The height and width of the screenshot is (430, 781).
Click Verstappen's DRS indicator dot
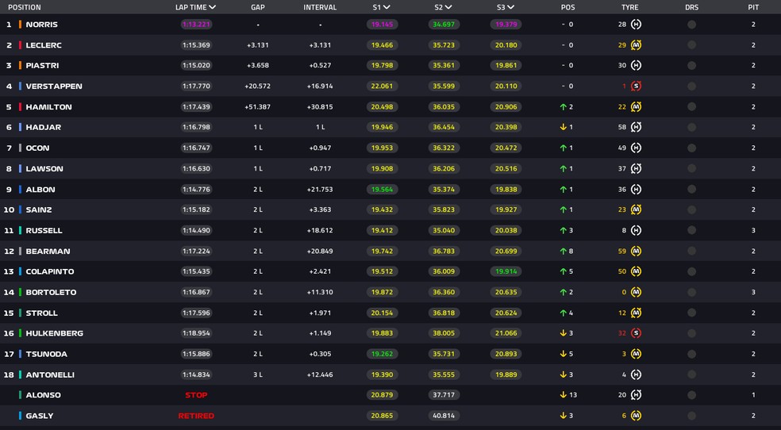point(691,86)
